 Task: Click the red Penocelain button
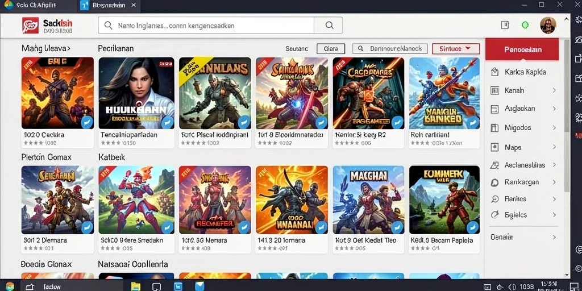point(522,49)
